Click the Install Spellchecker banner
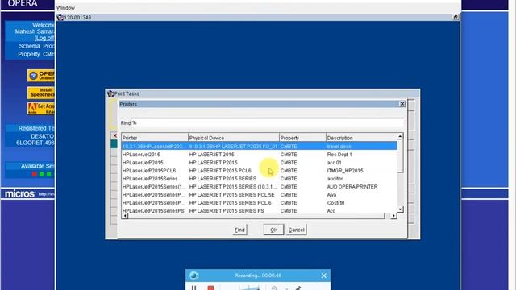The image size is (516, 290). click(41, 93)
